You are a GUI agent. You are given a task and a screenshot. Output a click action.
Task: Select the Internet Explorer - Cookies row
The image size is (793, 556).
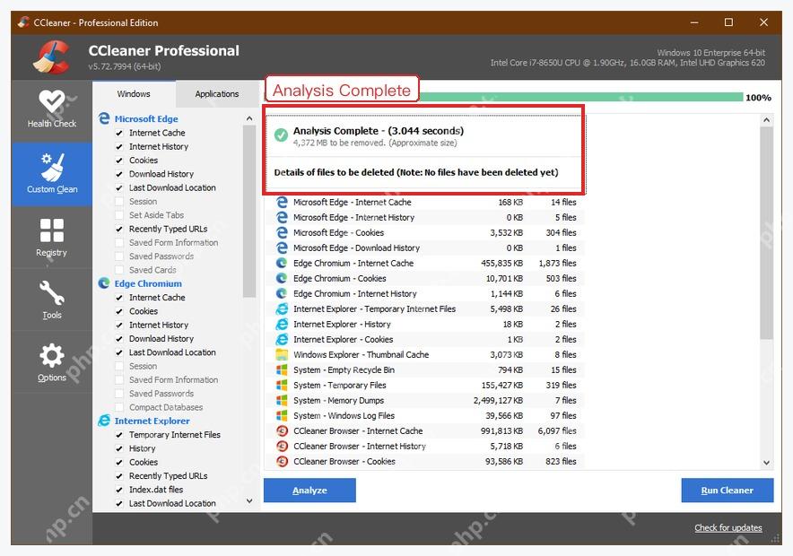pos(426,339)
